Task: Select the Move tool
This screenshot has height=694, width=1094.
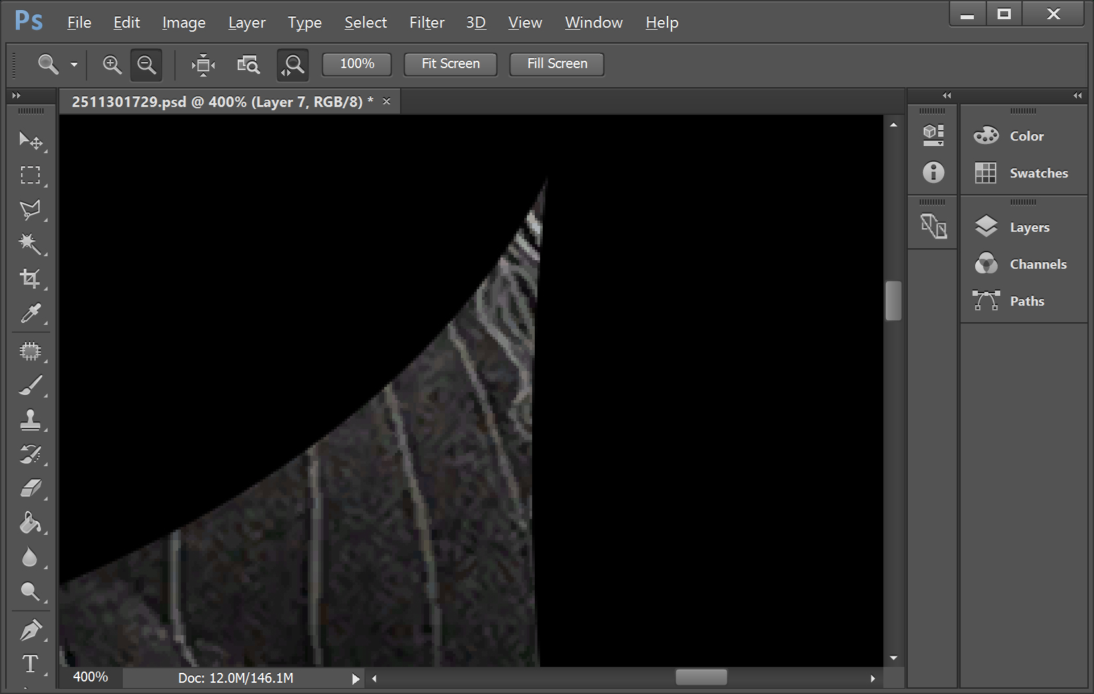Action: (30, 140)
